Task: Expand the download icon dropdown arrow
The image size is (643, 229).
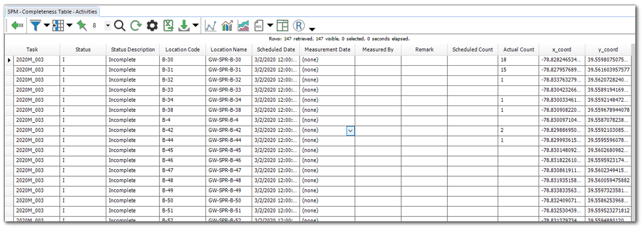Action: [x=196, y=26]
